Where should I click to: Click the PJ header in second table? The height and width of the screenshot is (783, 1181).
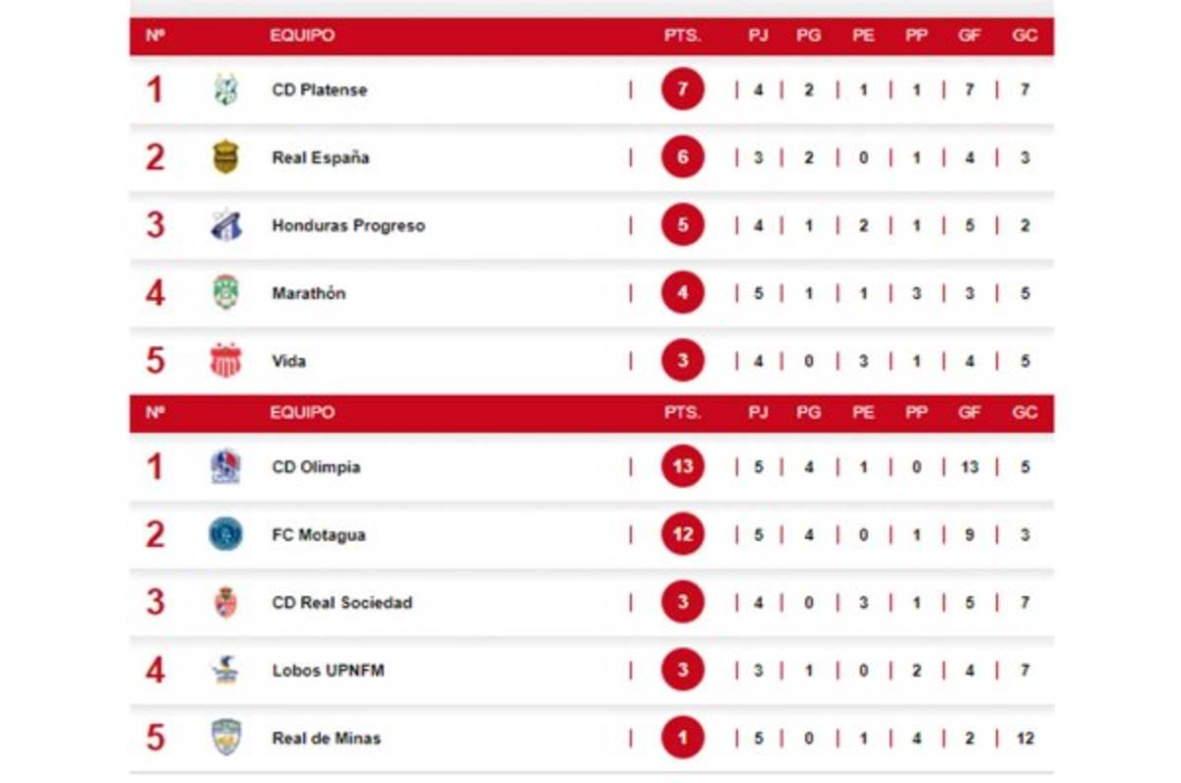click(x=758, y=412)
